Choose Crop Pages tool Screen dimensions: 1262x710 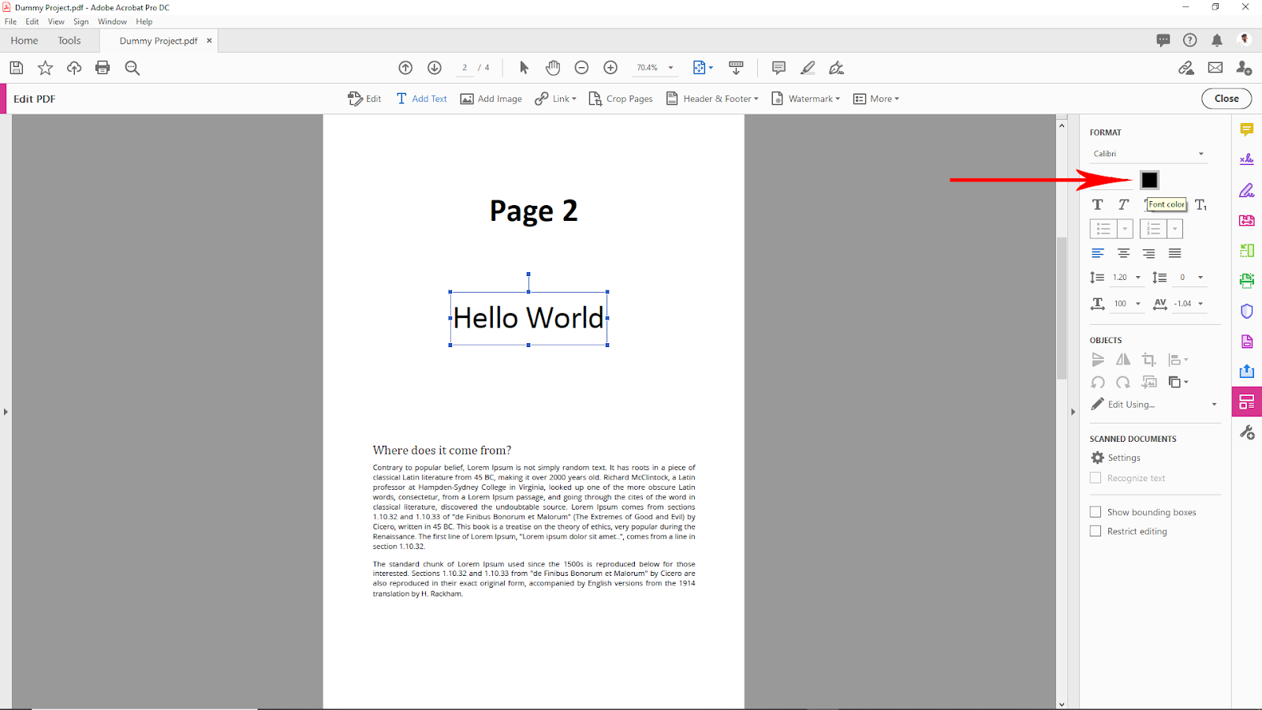pos(621,99)
